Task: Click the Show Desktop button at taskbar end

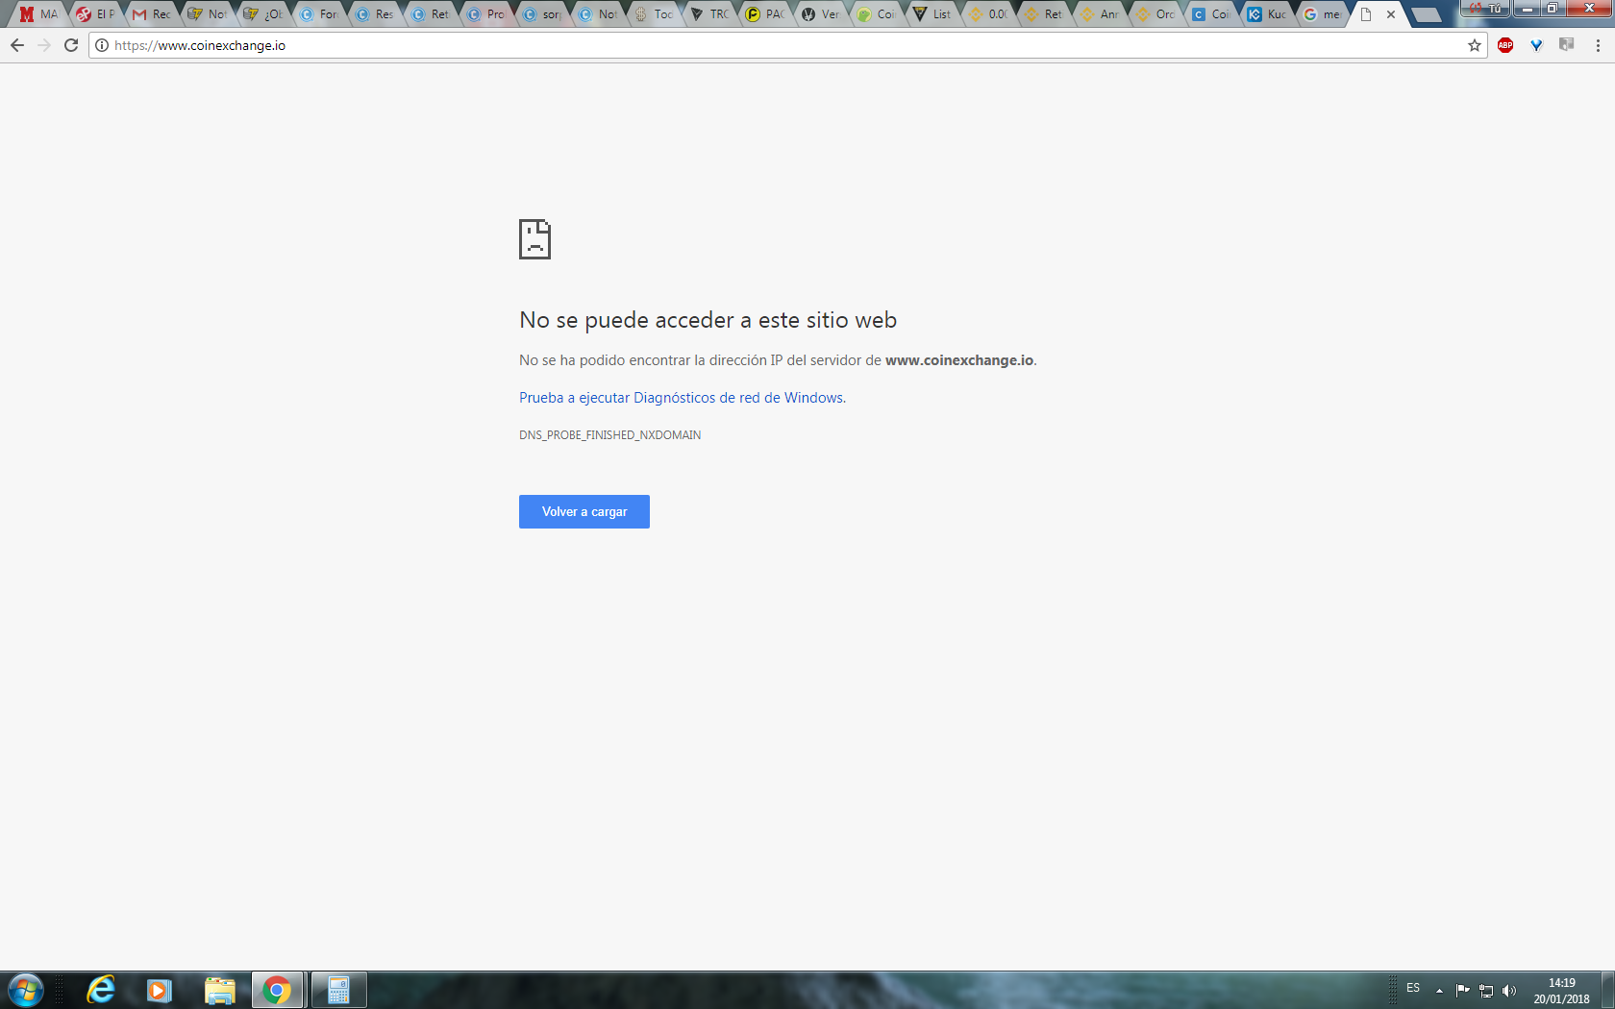Action: (x=1607, y=990)
